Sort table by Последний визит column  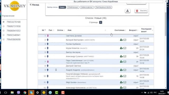click(x=147, y=30)
